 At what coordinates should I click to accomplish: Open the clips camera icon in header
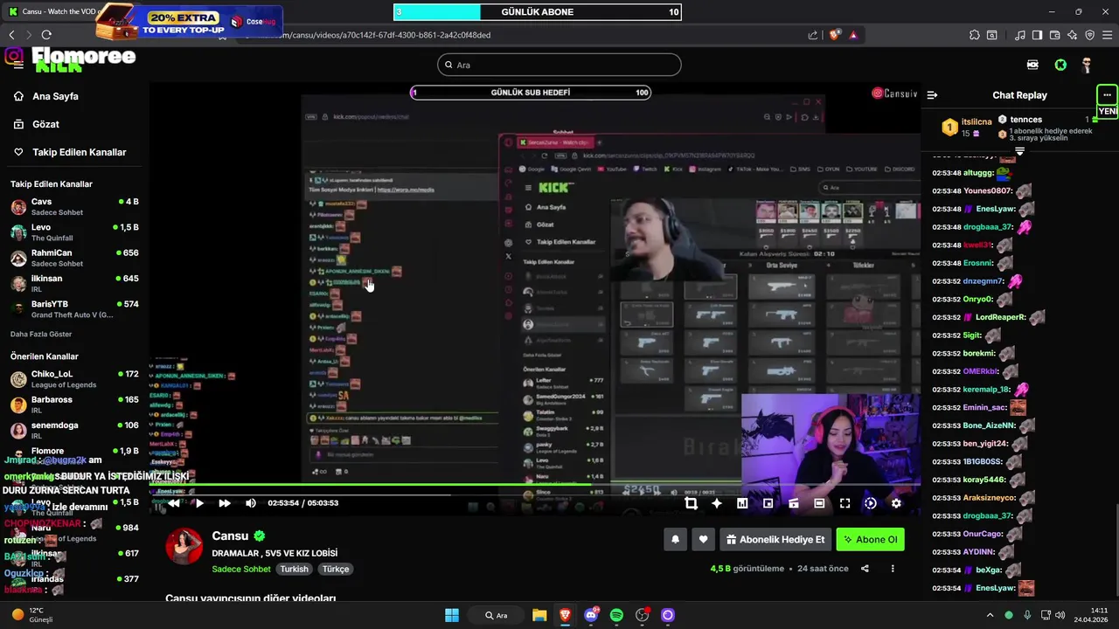1032,65
